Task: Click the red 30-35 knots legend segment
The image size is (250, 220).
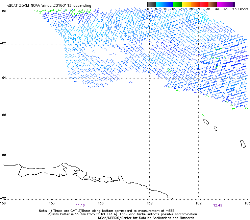Action: point(204,4)
